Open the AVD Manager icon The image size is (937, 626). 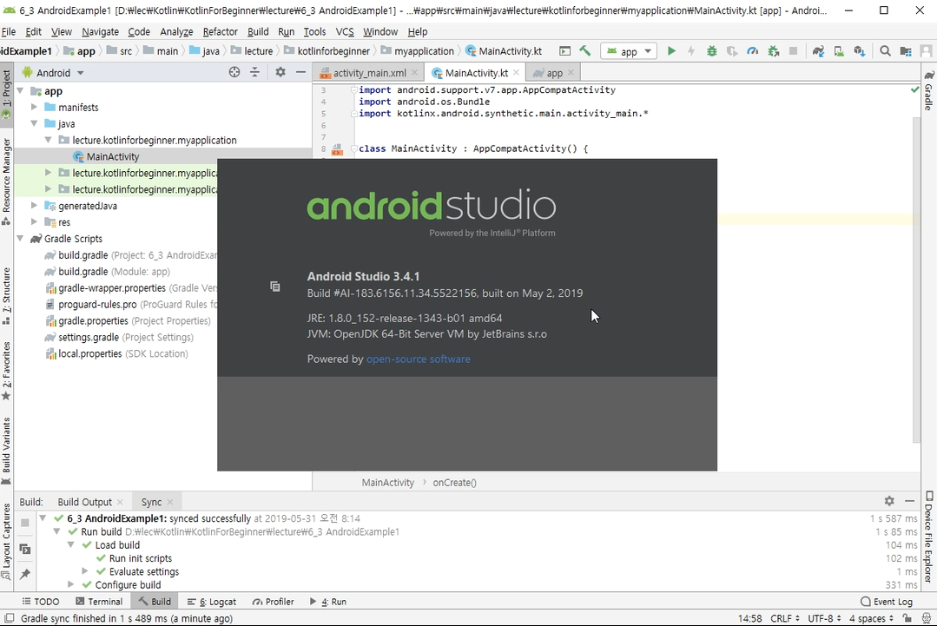pyautogui.click(x=839, y=51)
